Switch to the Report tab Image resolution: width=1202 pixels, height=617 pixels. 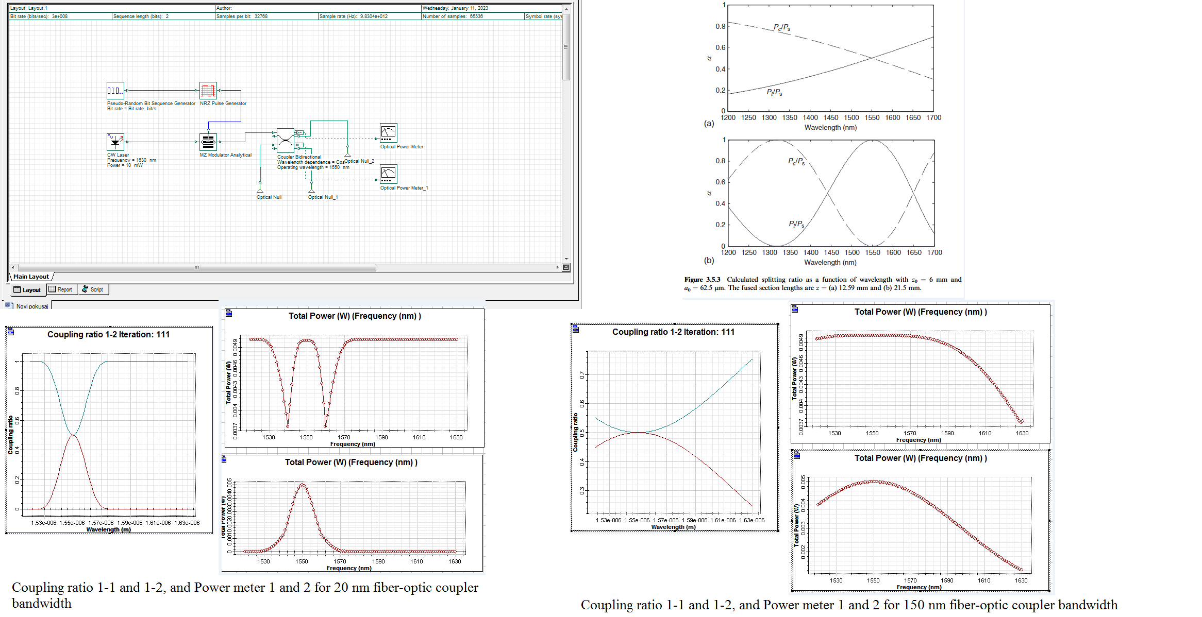click(61, 289)
